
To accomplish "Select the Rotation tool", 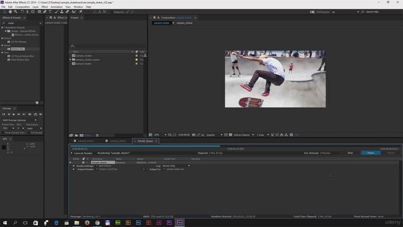I will pos(22,12).
